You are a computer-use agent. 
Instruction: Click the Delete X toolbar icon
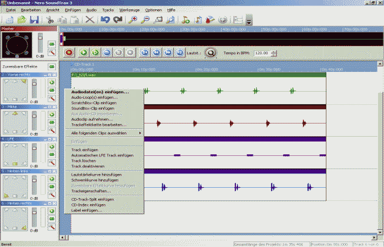pos(89,20)
